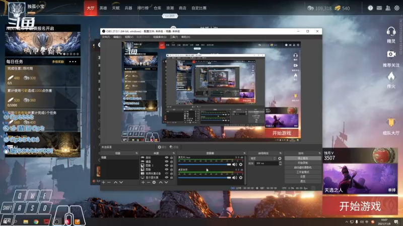This screenshot has height=226, width=403.
Task: Open game help question mark icon
Action: pyautogui.click(x=370, y=8)
